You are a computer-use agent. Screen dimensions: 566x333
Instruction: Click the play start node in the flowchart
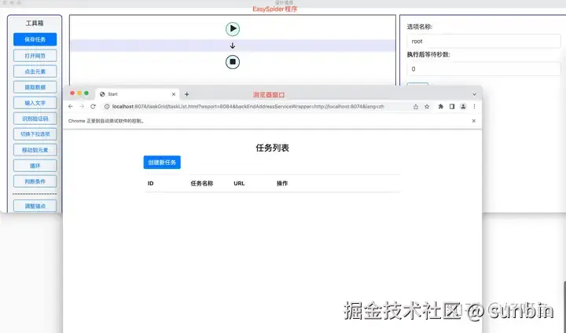coord(233,29)
